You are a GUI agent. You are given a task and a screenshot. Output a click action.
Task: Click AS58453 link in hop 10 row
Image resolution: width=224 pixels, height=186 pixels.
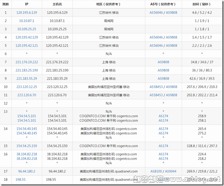point(156,87)
